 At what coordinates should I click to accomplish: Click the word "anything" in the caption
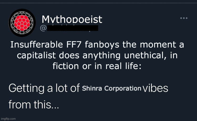101,56
